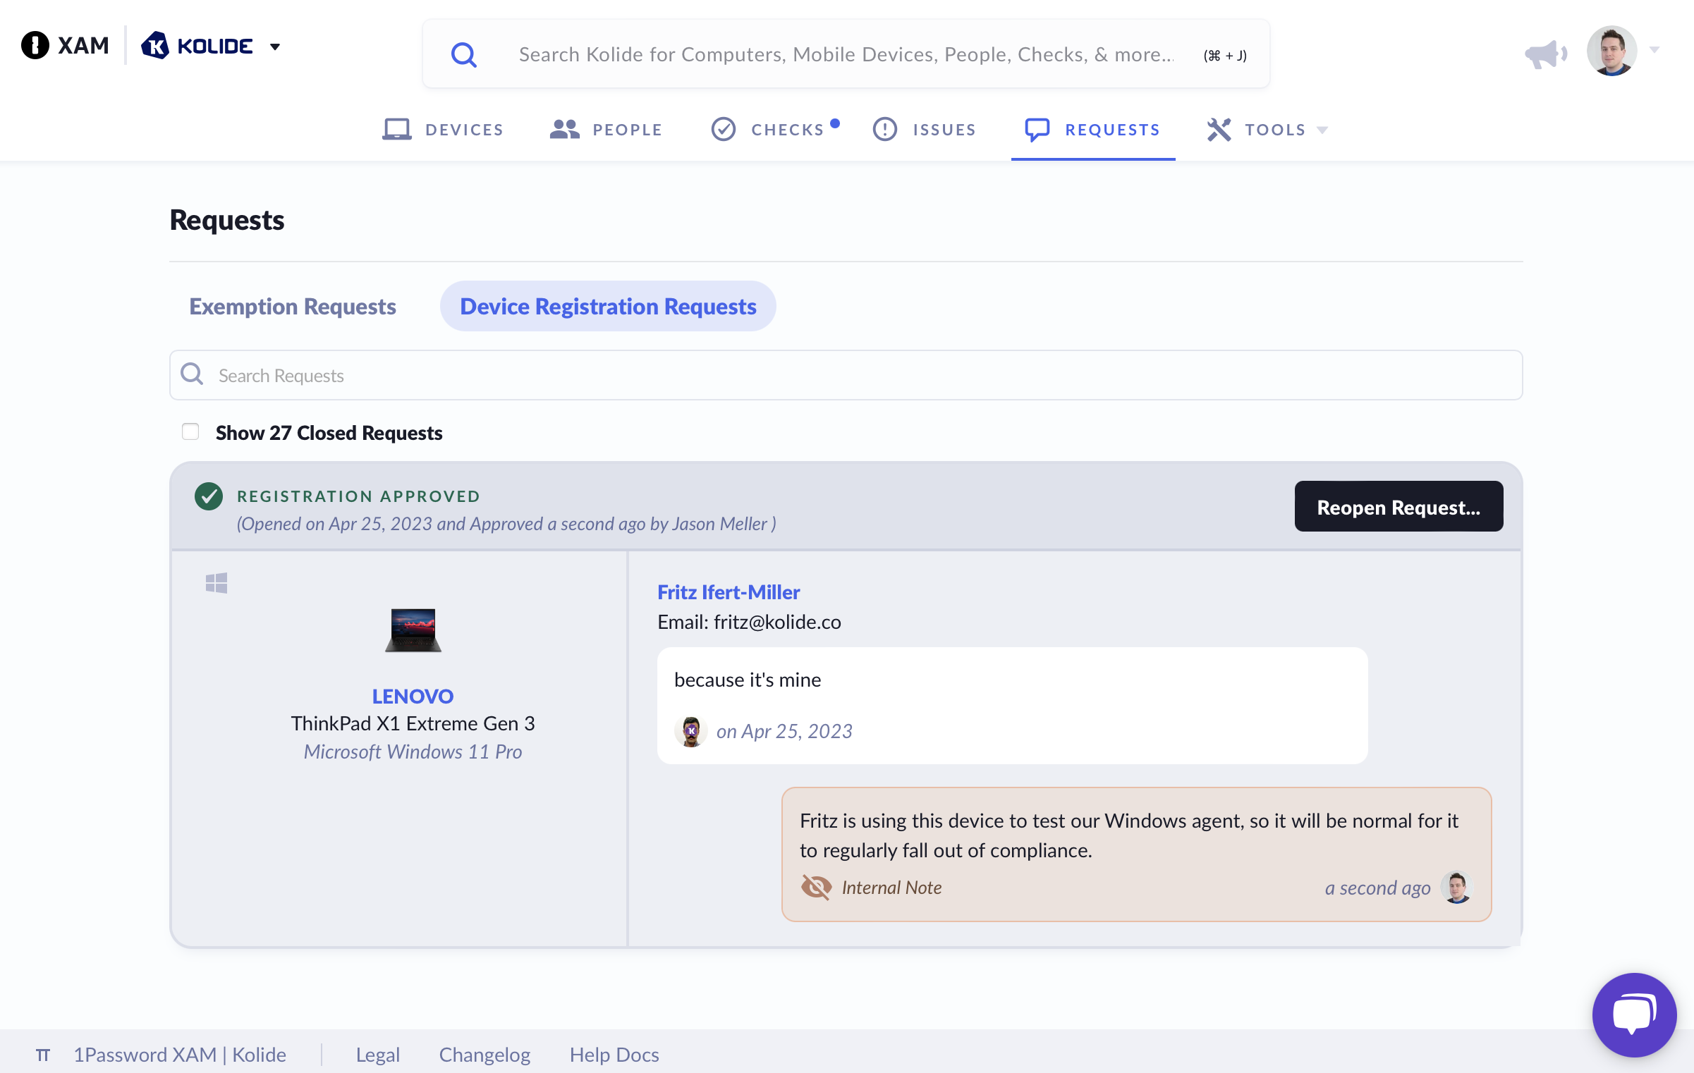Click the megaphone announcements icon
Viewport: 1694px width, 1073px height.
click(x=1544, y=54)
